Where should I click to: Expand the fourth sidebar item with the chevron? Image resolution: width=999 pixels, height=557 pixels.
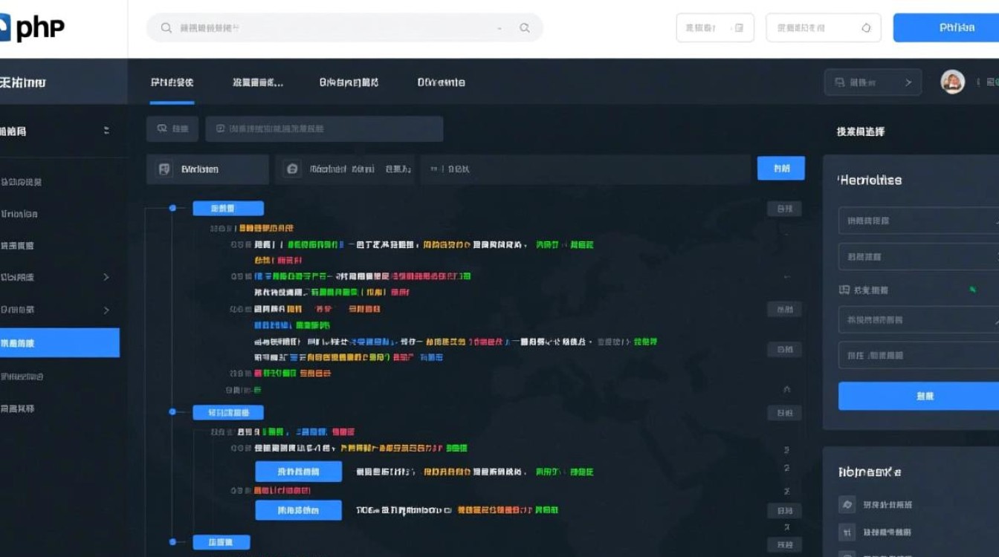point(106,278)
